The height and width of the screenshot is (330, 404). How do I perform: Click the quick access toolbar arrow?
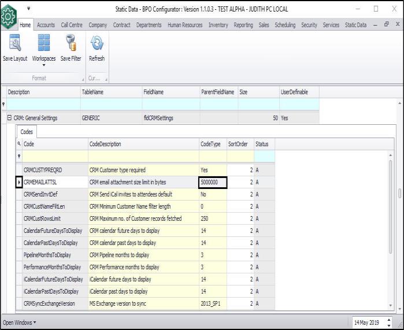(28, 9)
